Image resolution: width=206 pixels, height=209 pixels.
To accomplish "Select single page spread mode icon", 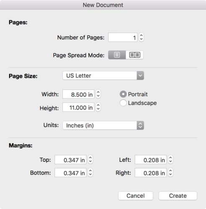I will tap(117, 55).
